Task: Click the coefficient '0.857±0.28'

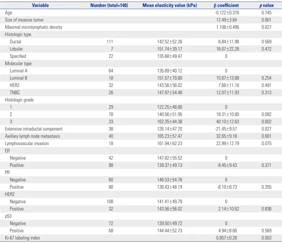Action: [x=226, y=238]
